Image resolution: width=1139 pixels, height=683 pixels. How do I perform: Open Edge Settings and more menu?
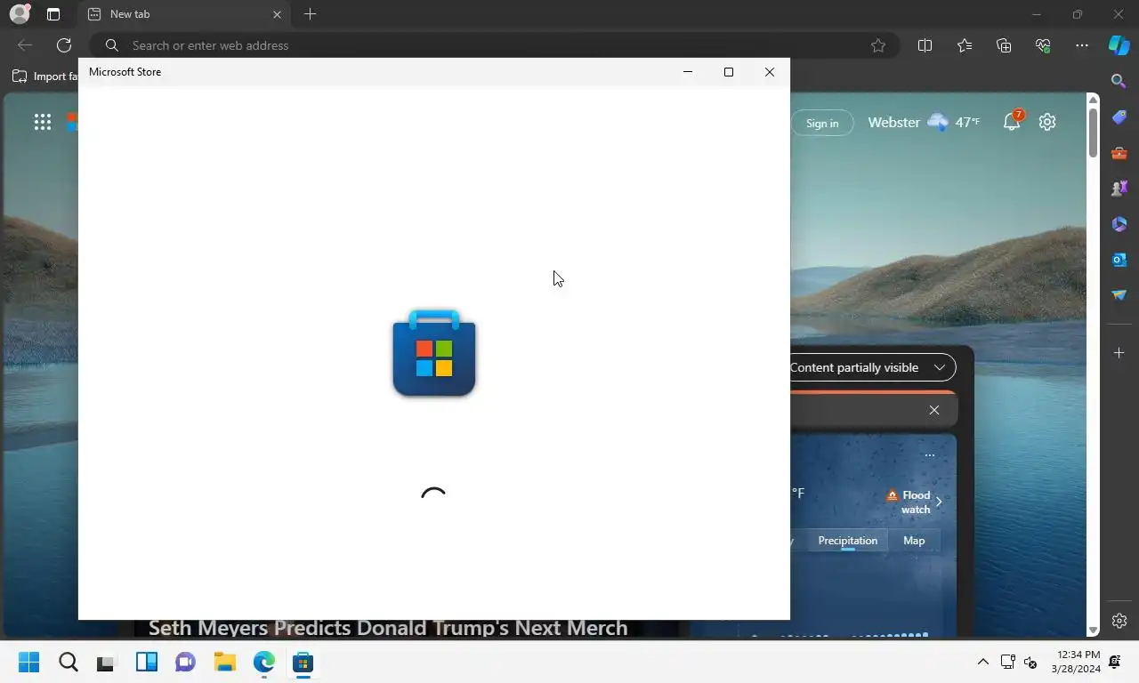(1082, 45)
